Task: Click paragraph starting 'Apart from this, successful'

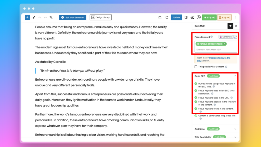Action: pyautogui.click(x=99, y=100)
